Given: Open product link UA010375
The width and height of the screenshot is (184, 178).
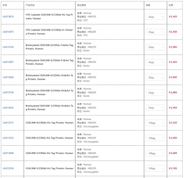Looking at the screenshot, I should pos(8,123).
